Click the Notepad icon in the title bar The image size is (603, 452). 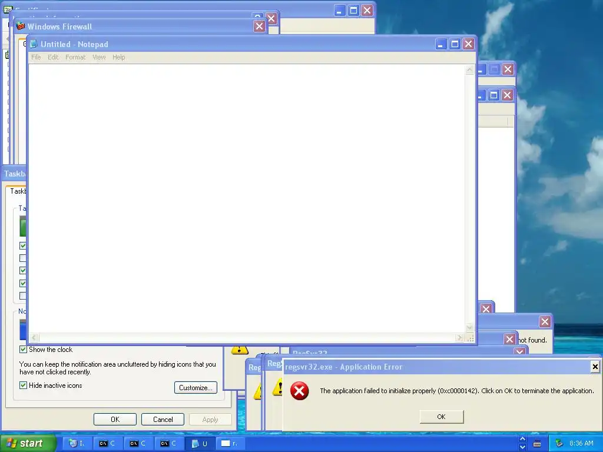[34, 44]
